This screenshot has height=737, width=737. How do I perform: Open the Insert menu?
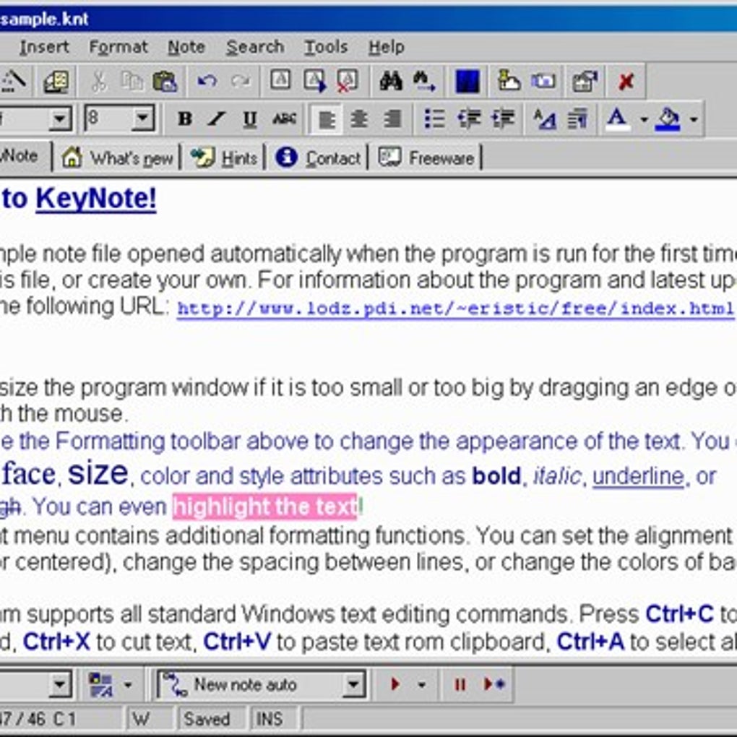(44, 47)
